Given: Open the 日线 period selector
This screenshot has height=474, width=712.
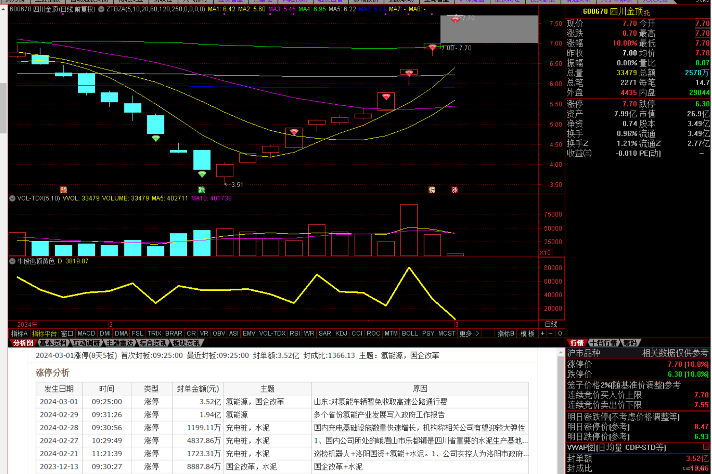Looking at the screenshot, I should pyautogui.click(x=551, y=324).
